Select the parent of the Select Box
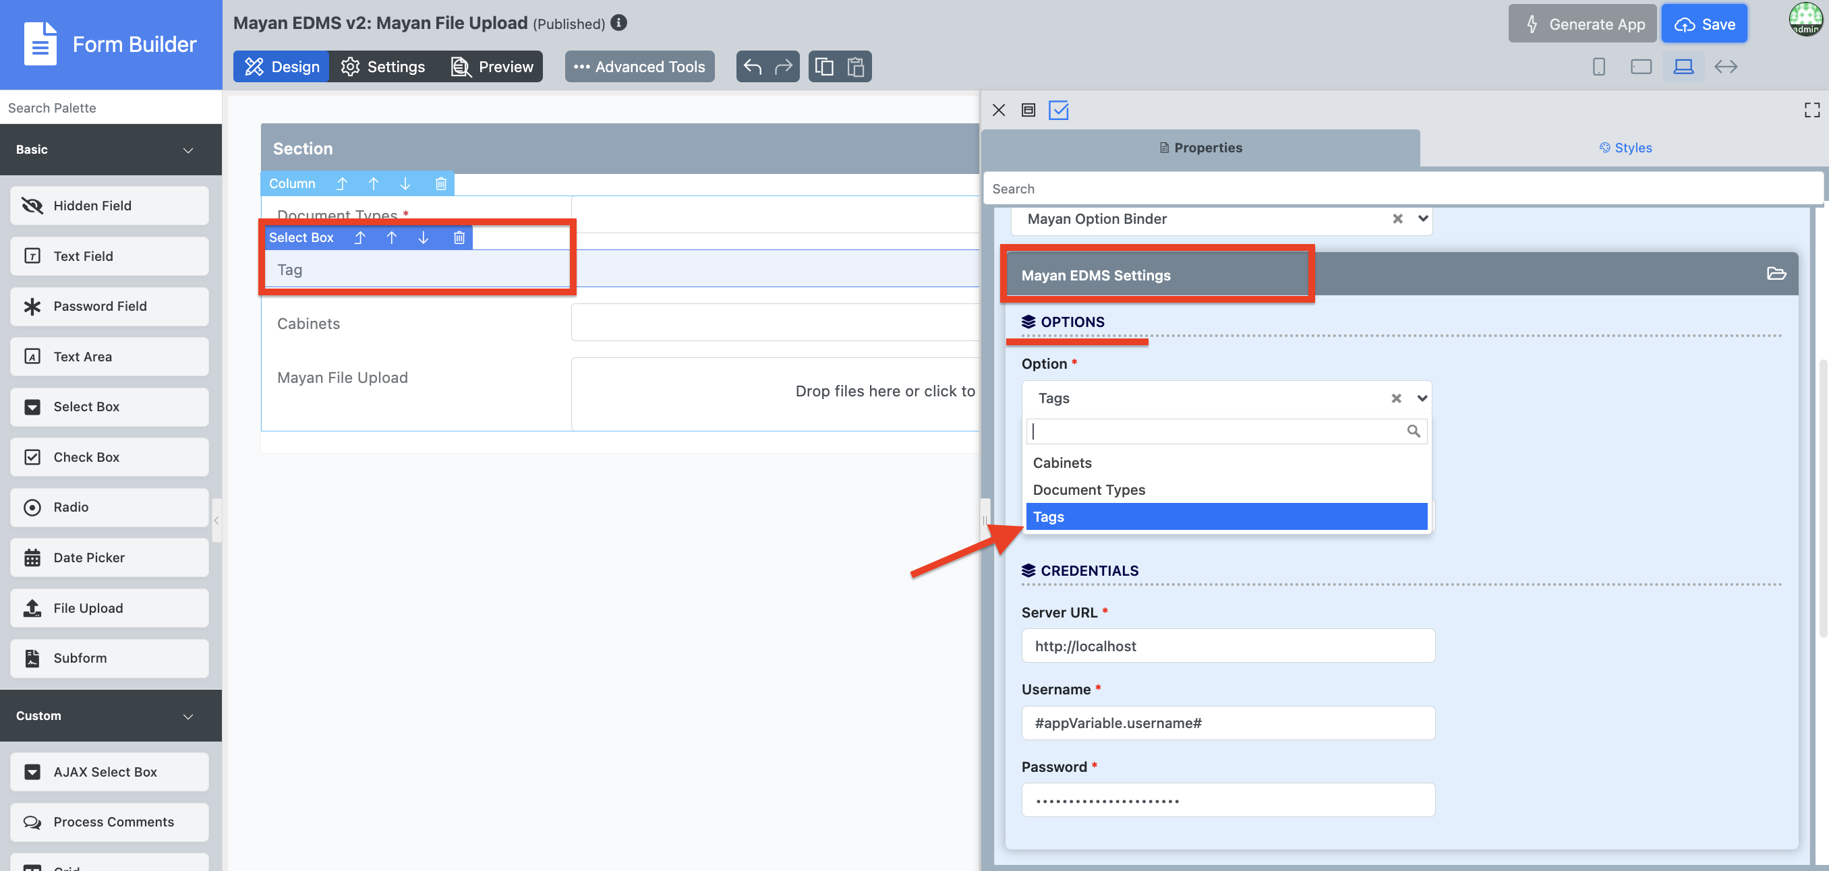This screenshot has width=1829, height=871. [x=359, y=238]
